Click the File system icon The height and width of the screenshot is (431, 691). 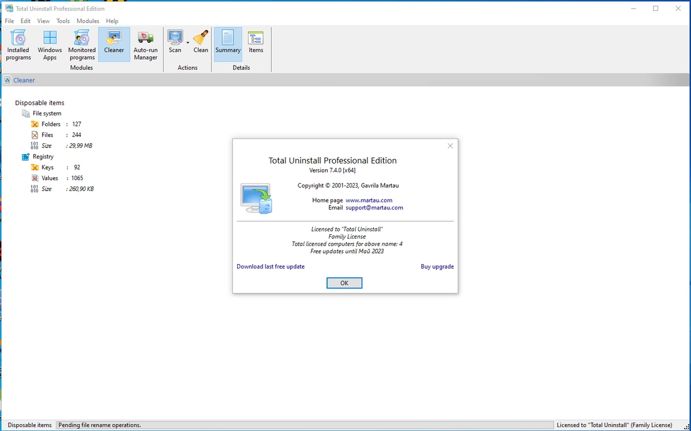click(x=25, y=113)
